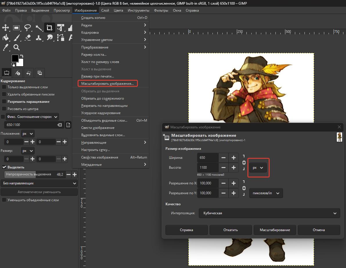Open the Tool Options tab
Viewport: 346px width, 268px height.
7,73
